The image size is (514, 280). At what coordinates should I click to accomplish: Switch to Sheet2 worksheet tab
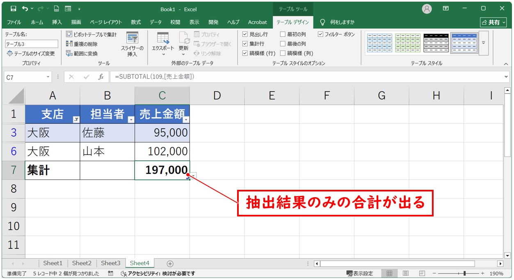tap(82, 263)
